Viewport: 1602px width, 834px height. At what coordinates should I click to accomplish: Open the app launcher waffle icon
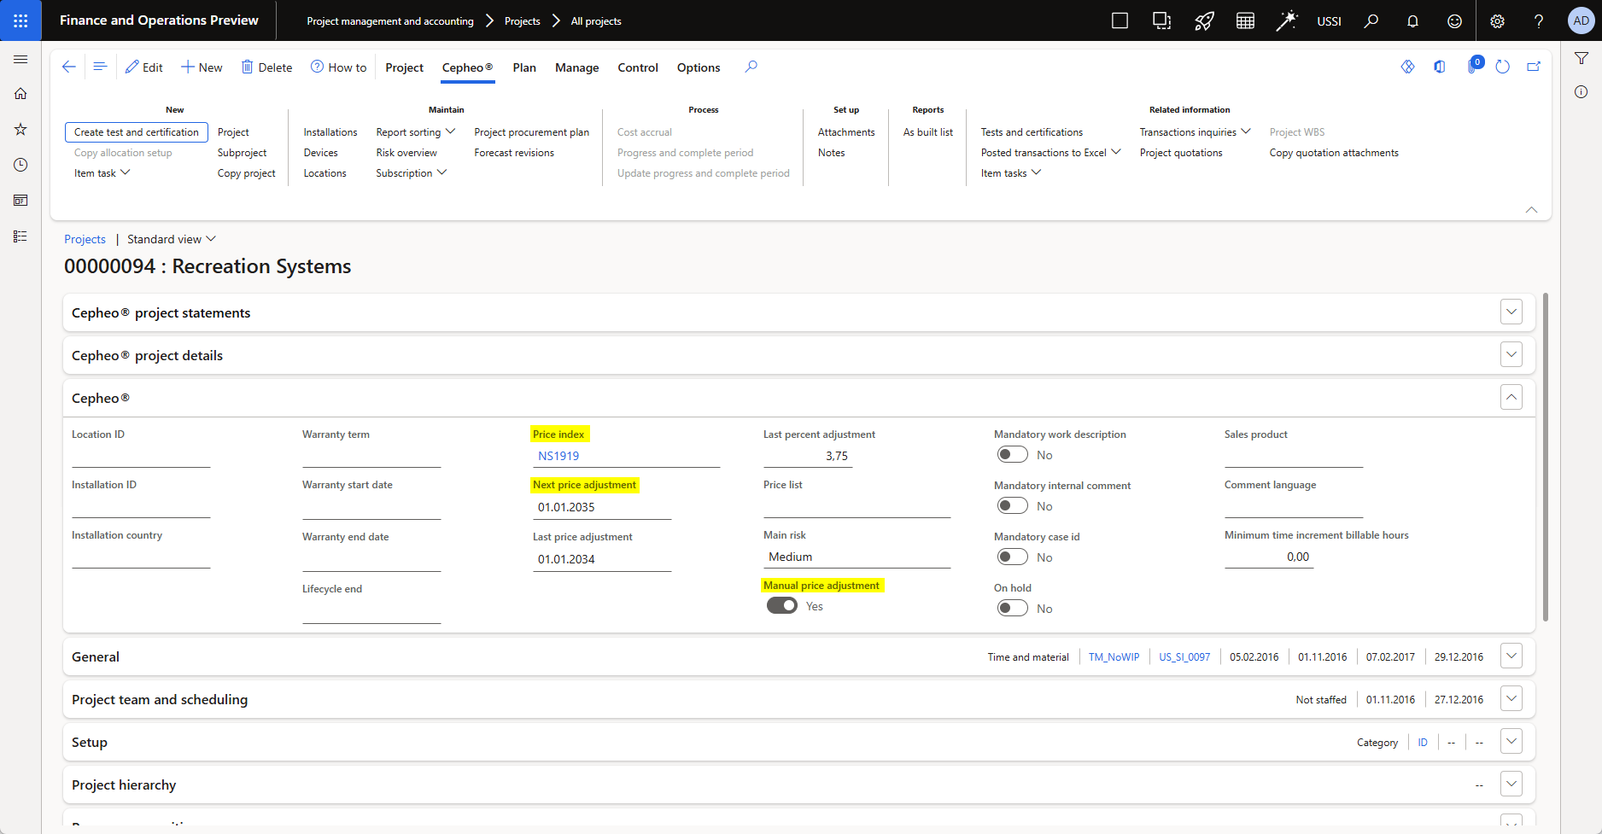(x=20, y=20)
